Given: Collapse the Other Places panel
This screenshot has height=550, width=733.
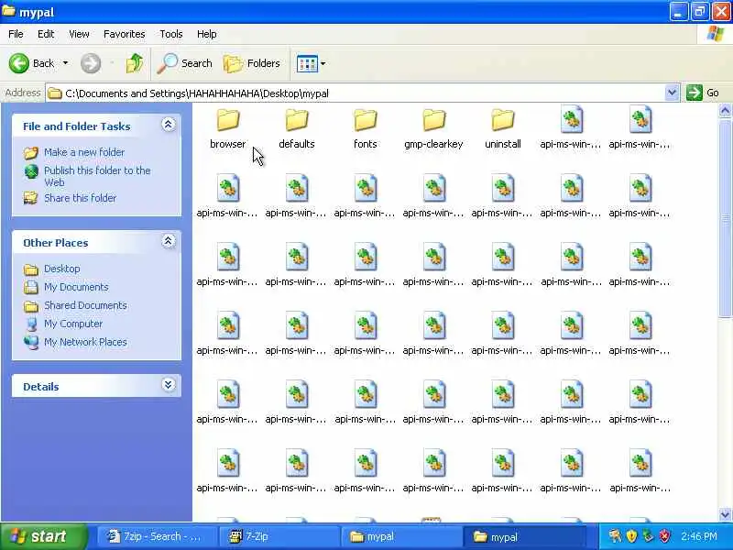Looking at the screenshot, I should coord(169,241).
